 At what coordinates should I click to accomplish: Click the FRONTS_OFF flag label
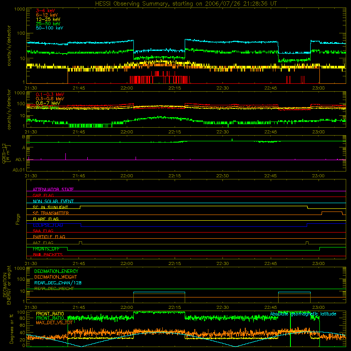click(46, 249)
